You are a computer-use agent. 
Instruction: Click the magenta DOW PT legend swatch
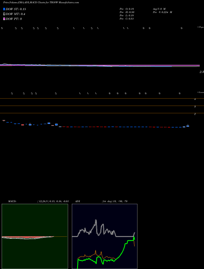click(4, 19)
